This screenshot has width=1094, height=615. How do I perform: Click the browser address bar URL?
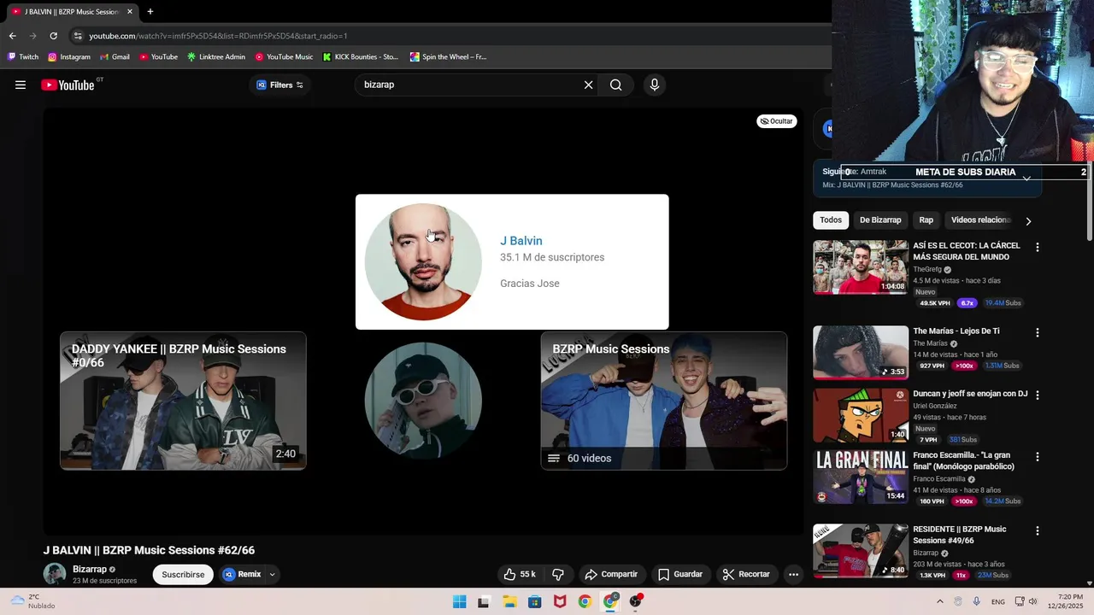point(218,36)
